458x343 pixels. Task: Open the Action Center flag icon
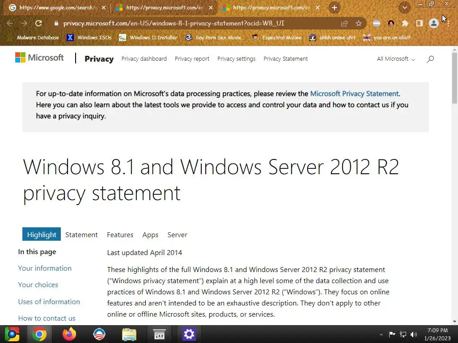tap(392, 334)
